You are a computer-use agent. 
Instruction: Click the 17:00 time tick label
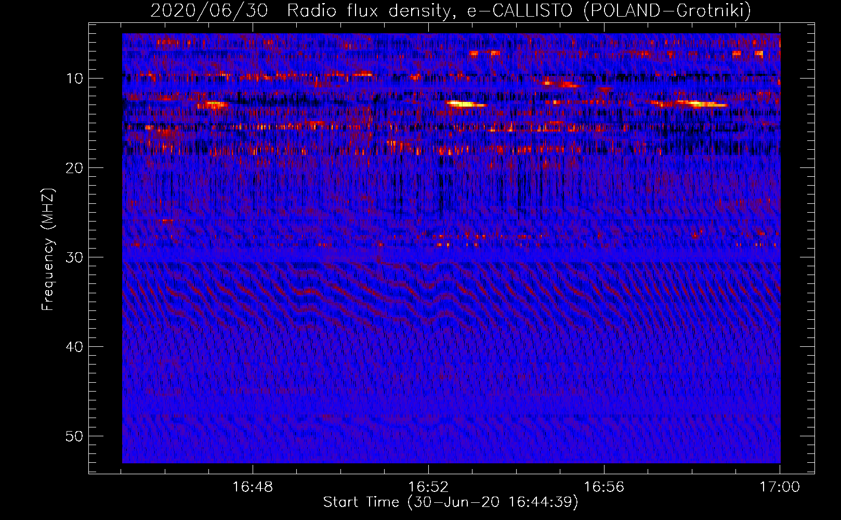pos(780,487)
